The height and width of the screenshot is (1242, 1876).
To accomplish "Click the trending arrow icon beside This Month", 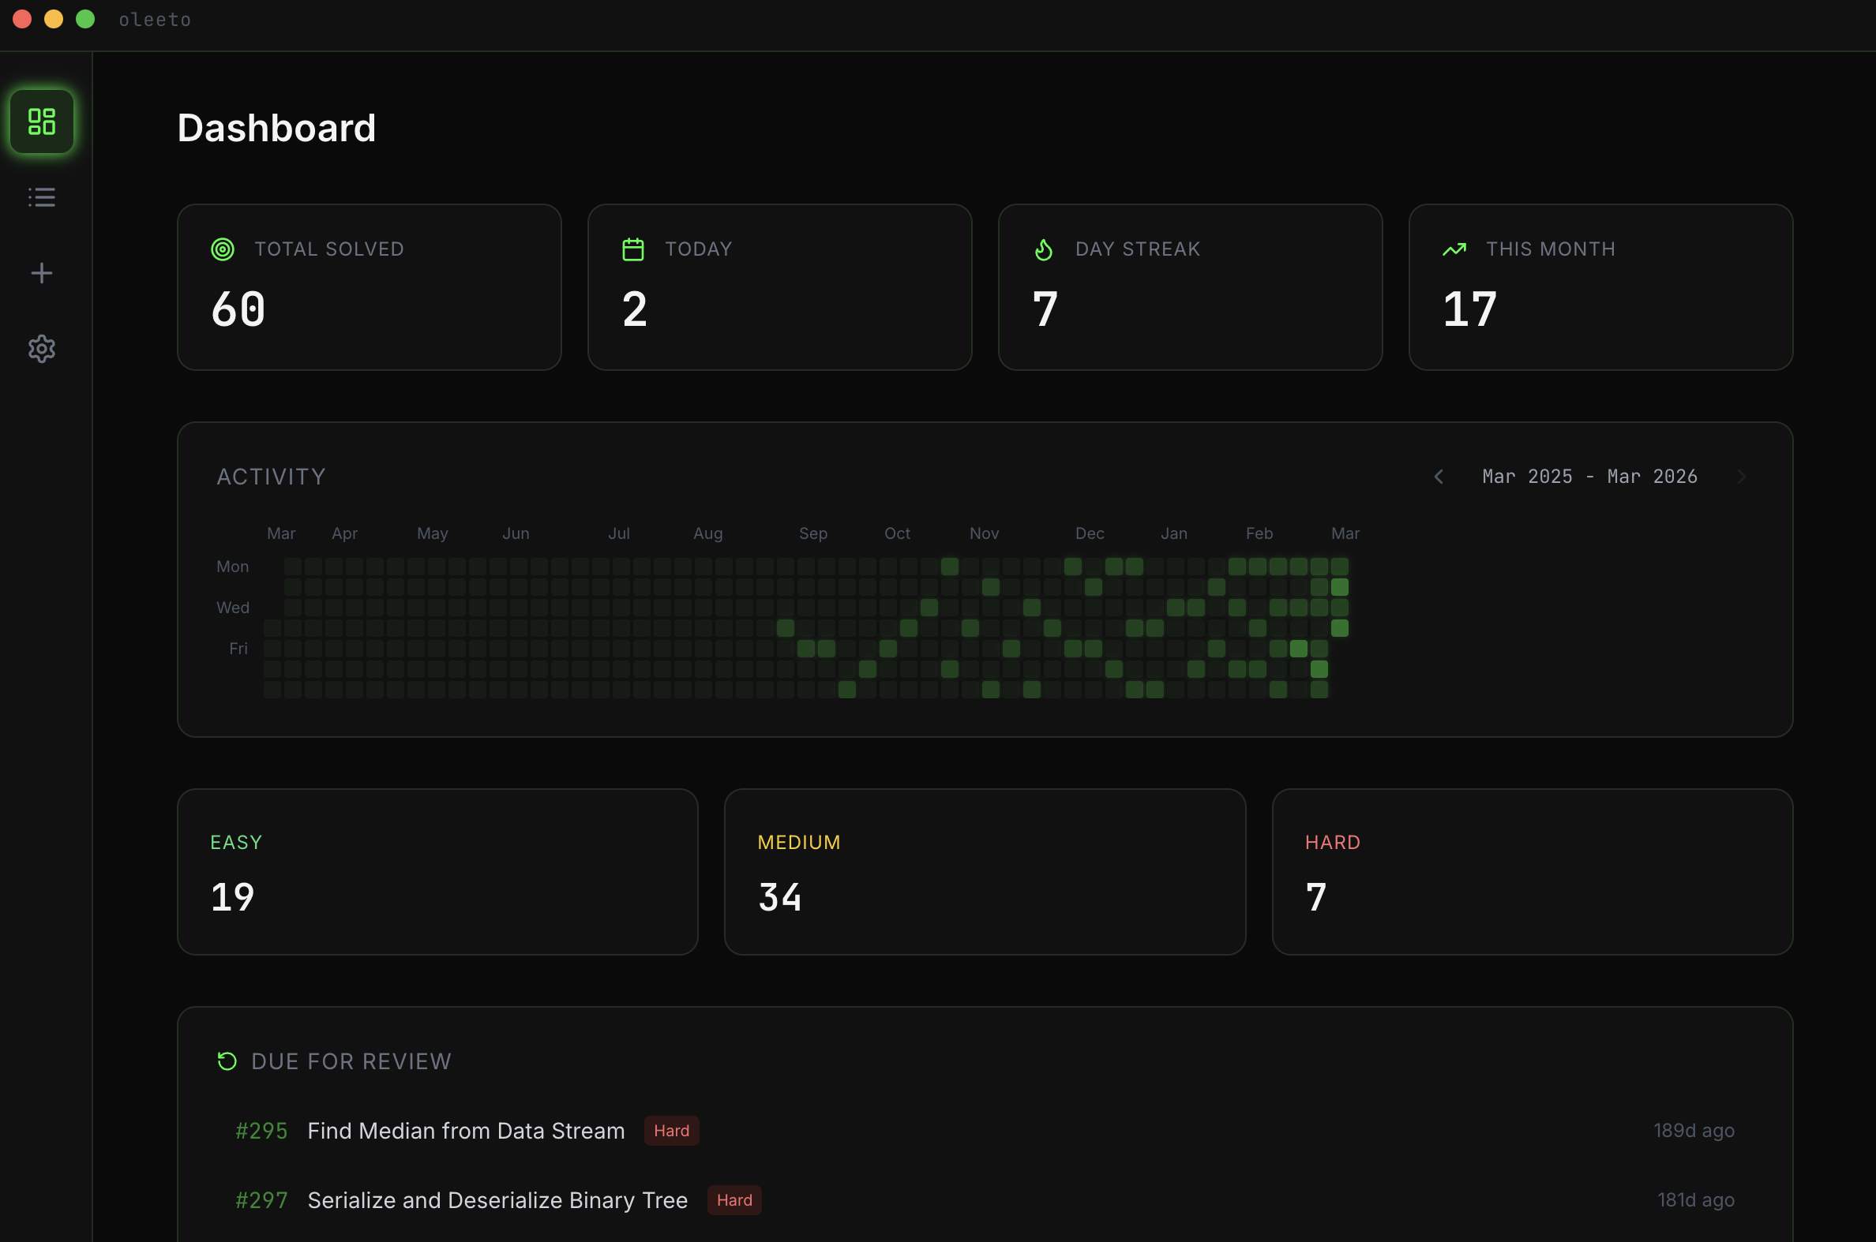I will [x=1454, y=249].
